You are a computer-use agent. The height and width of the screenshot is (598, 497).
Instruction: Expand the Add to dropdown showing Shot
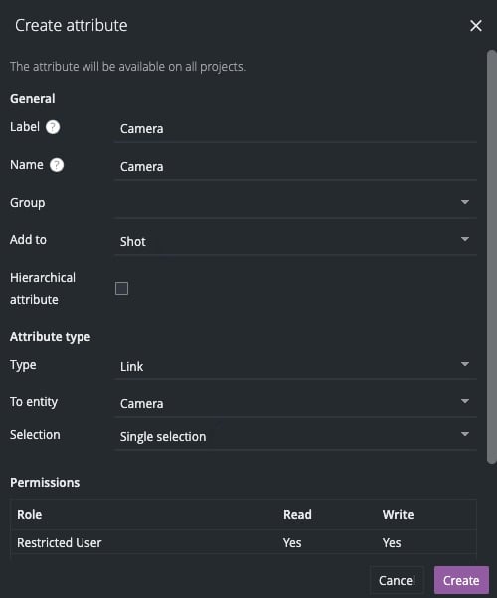[295, 241]
